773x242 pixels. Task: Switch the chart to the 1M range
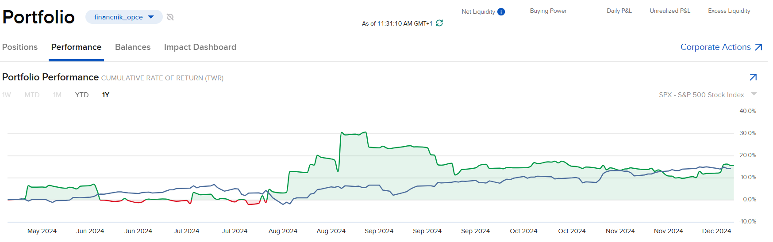(x=57, y=95)
